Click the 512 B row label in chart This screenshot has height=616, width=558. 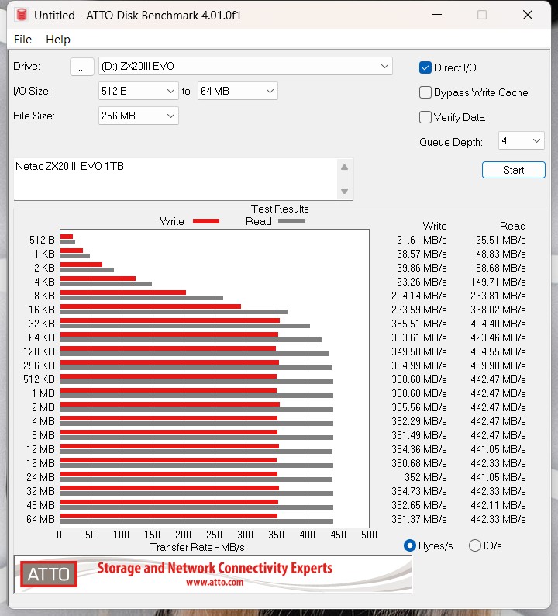pos(42,240)
